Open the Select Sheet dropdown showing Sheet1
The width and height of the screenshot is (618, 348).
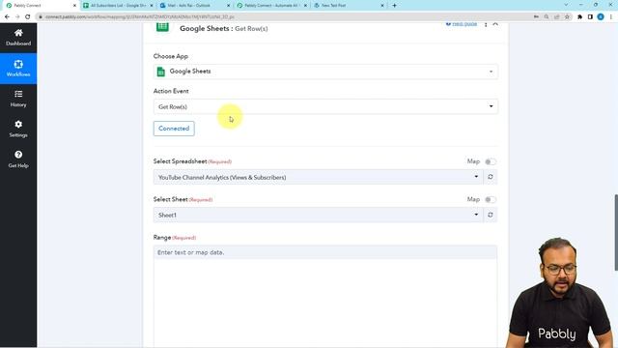click(x=318, y=215)
